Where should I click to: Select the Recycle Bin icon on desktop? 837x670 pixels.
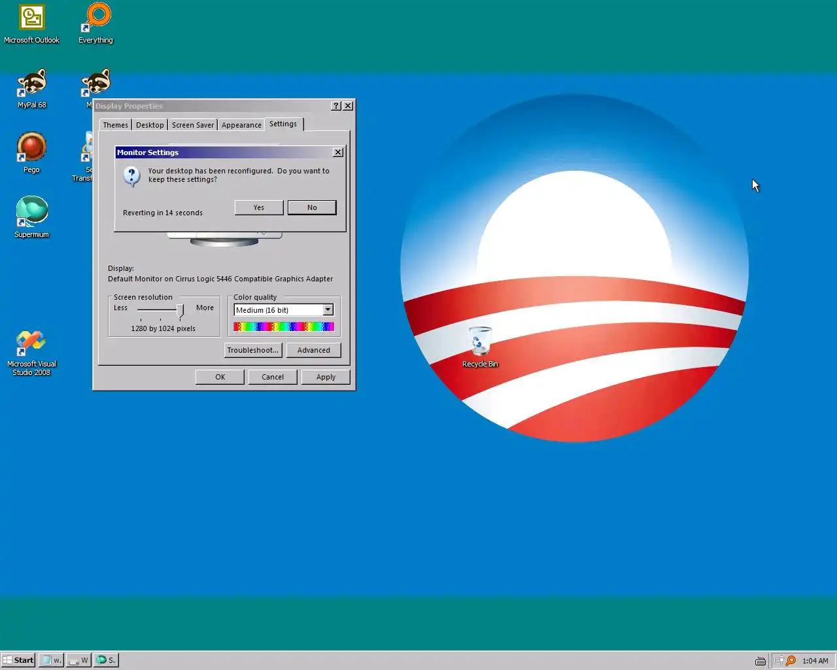click(480, 347)
